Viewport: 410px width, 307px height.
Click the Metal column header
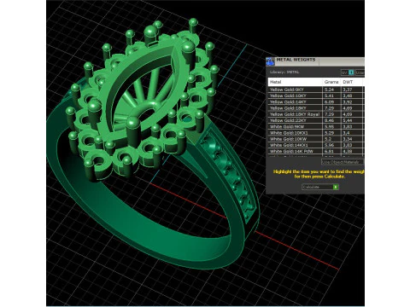pos(295,82)
